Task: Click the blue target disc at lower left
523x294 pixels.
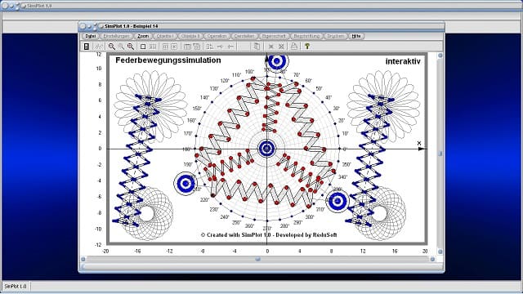Action: click(186, 183)
